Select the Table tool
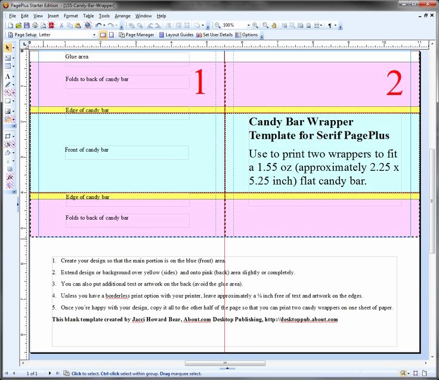Screen dimensions: 439x380 (8, 66)
